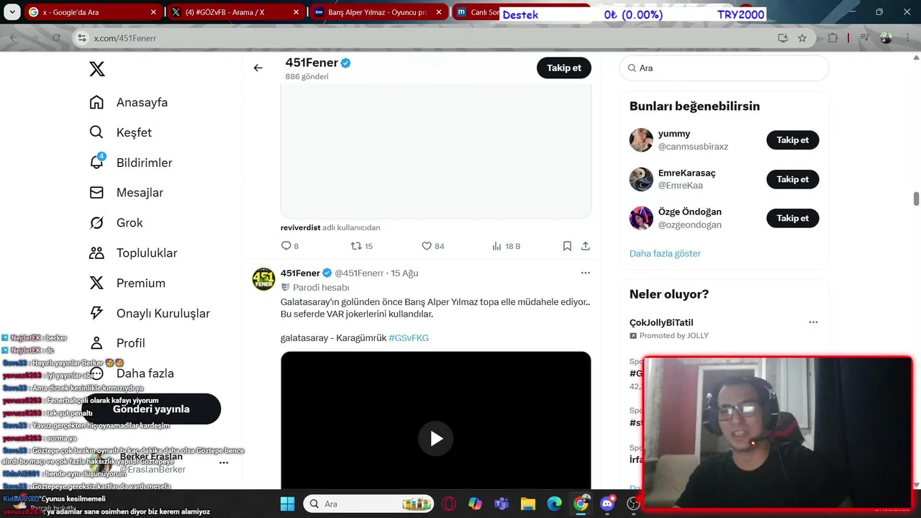Open the tab search dropdown arrow
The image size is (921, 518).
point(11,12)
